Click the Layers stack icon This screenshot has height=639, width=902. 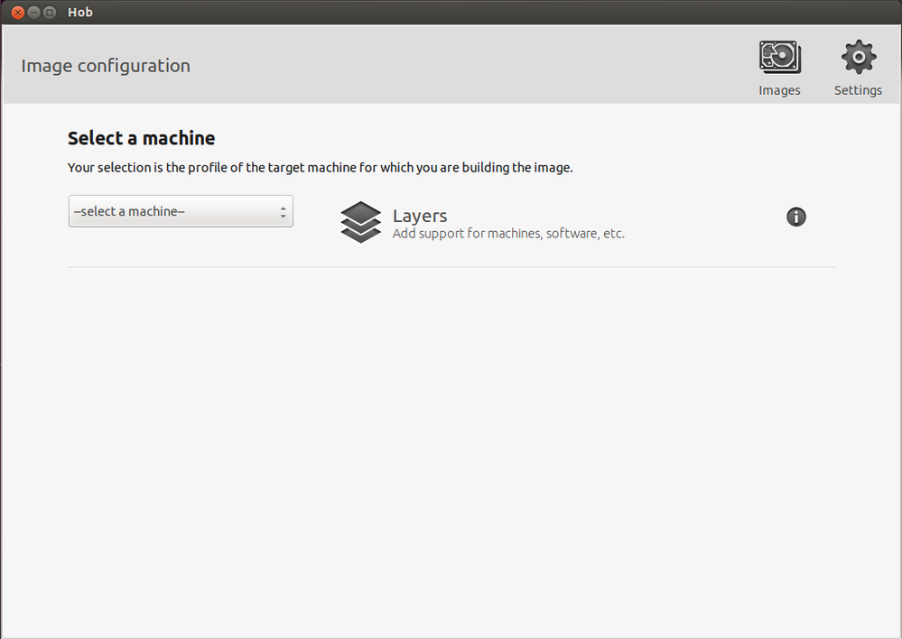pyautogui.click(x=360, y=222)
